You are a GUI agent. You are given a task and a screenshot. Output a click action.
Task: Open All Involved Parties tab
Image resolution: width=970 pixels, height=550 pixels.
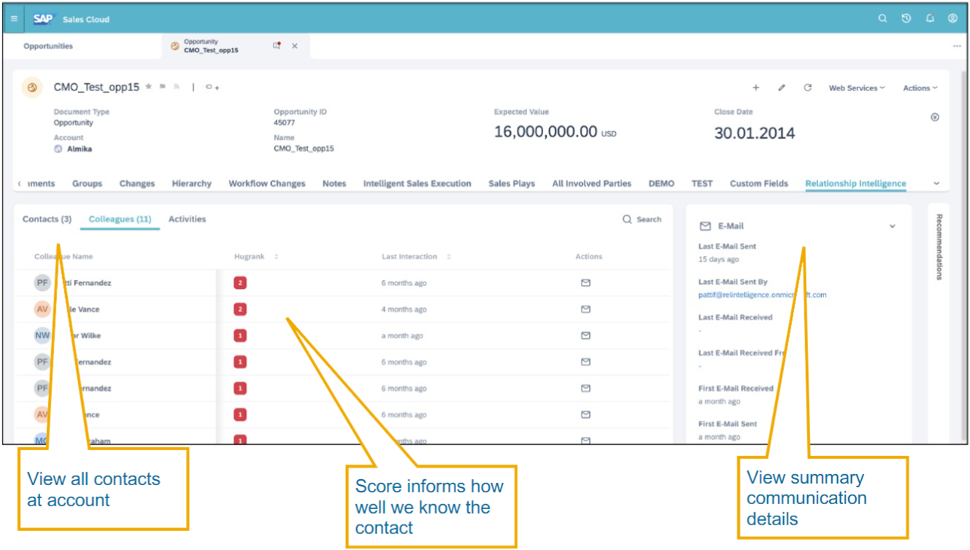(592, 184)
